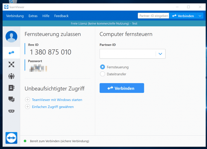Open the Augmented Reality glasses icon
Viewport: 207px width, 149px height.
coord(11,111)
